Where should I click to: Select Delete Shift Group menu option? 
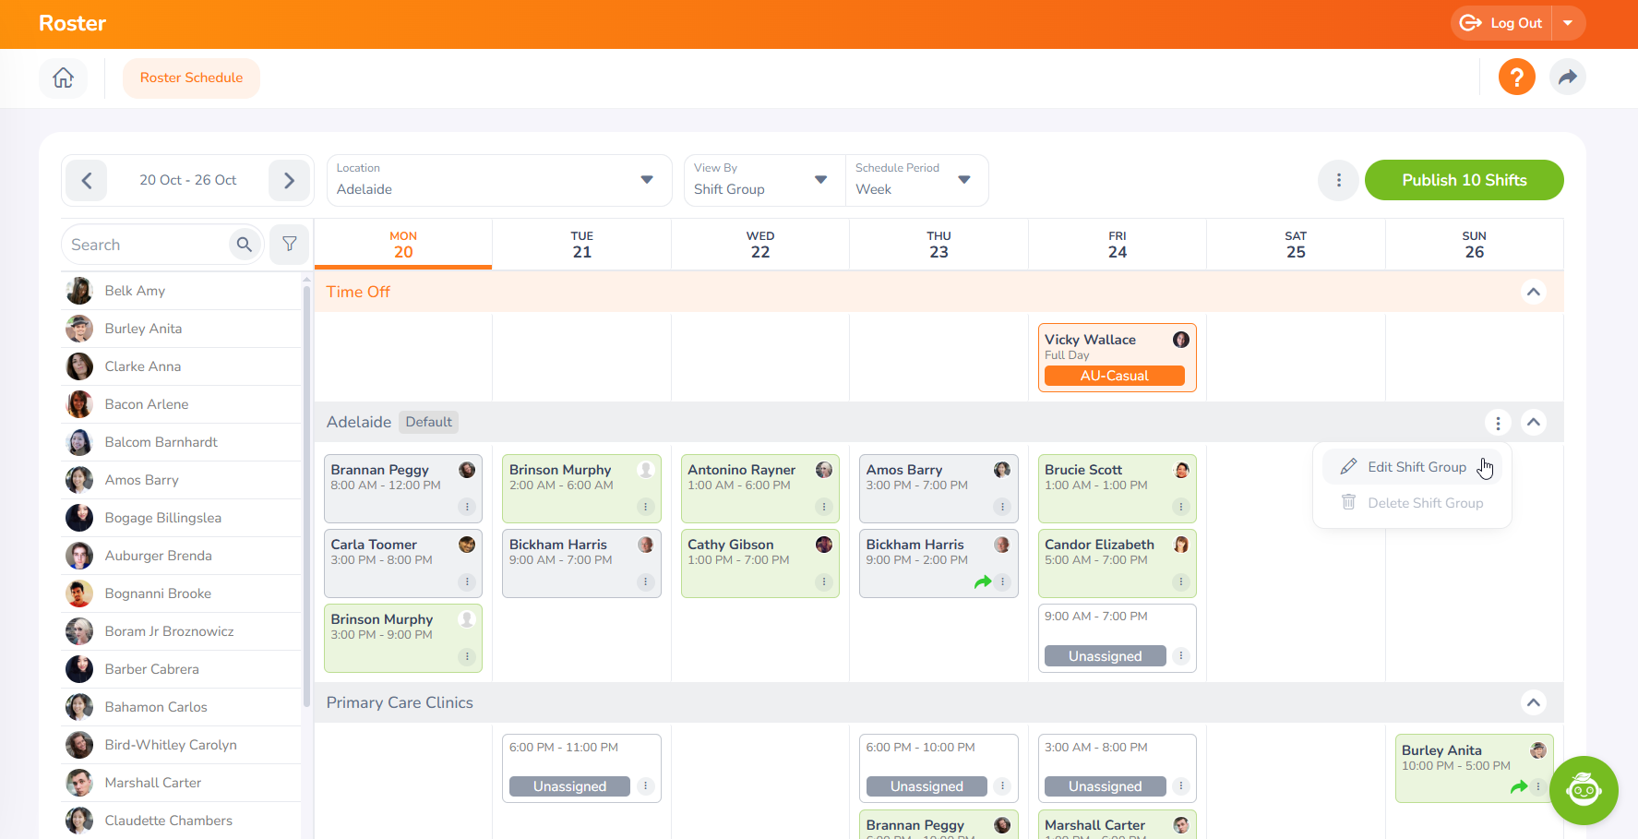(1424, 503)
